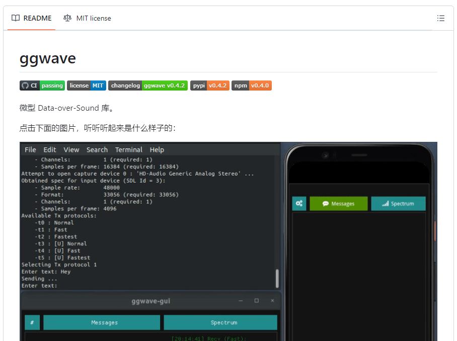
Task: Click the '-t2 : Fastest' protocol line
Action: point(56,237)
